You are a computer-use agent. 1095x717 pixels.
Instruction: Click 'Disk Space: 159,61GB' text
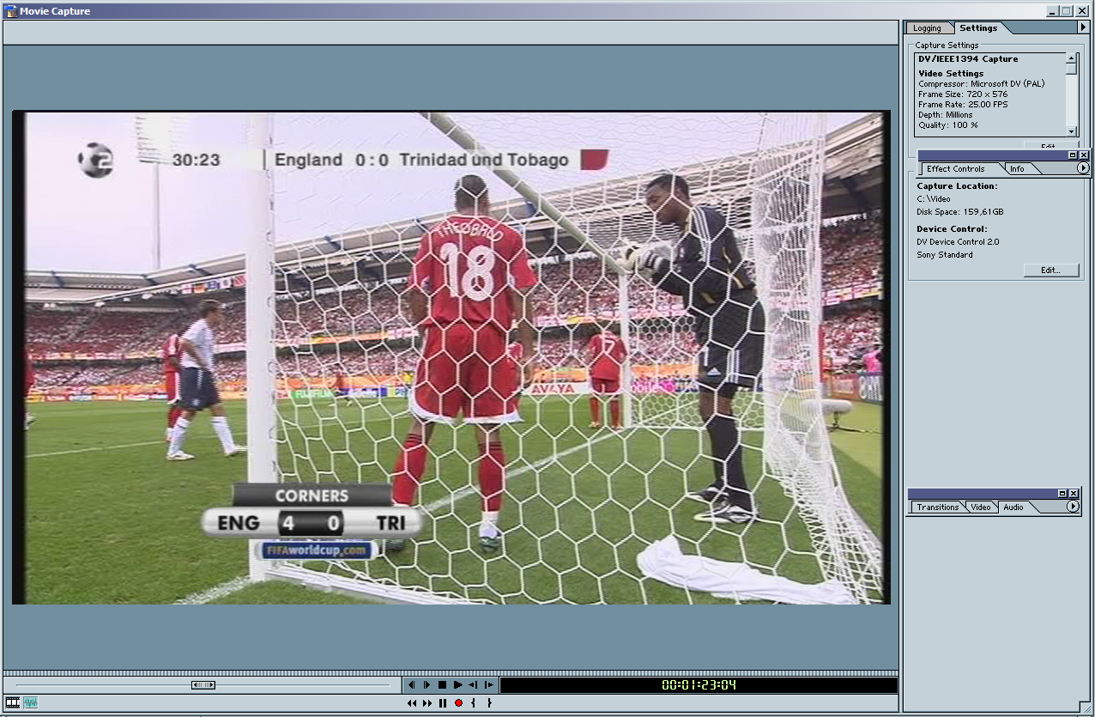coord(960,212)
